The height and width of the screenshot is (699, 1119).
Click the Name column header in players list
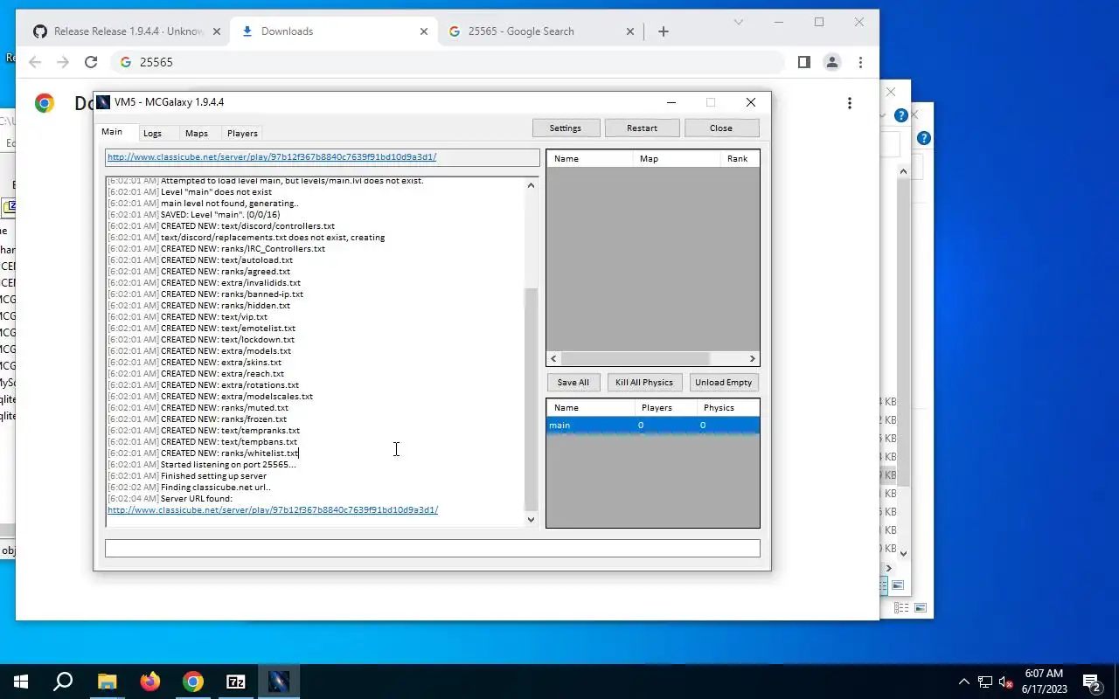click(590, 158)
